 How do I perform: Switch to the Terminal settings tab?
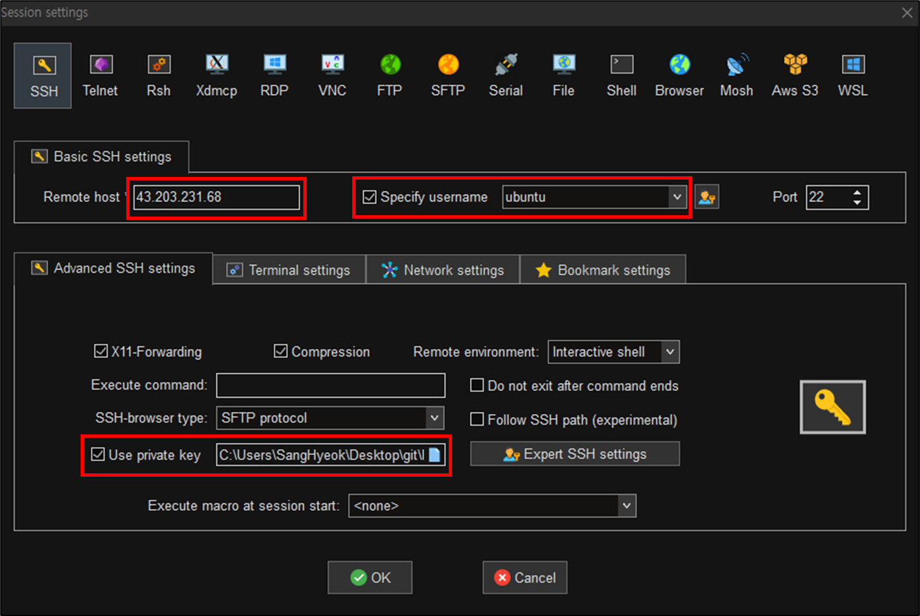(289, 270)
